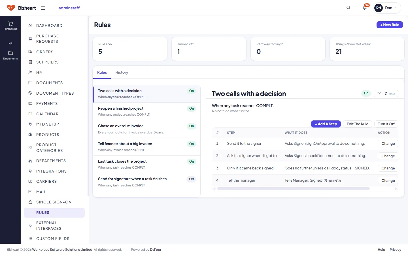Viewport: 408px width, 255px height.
Task: Change step 1 Send it to the signer
Action: 388,144
